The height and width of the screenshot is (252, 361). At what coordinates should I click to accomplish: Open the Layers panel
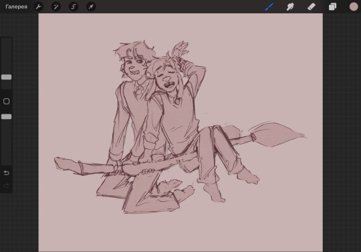pyautogui.click(x=332, y=7)
